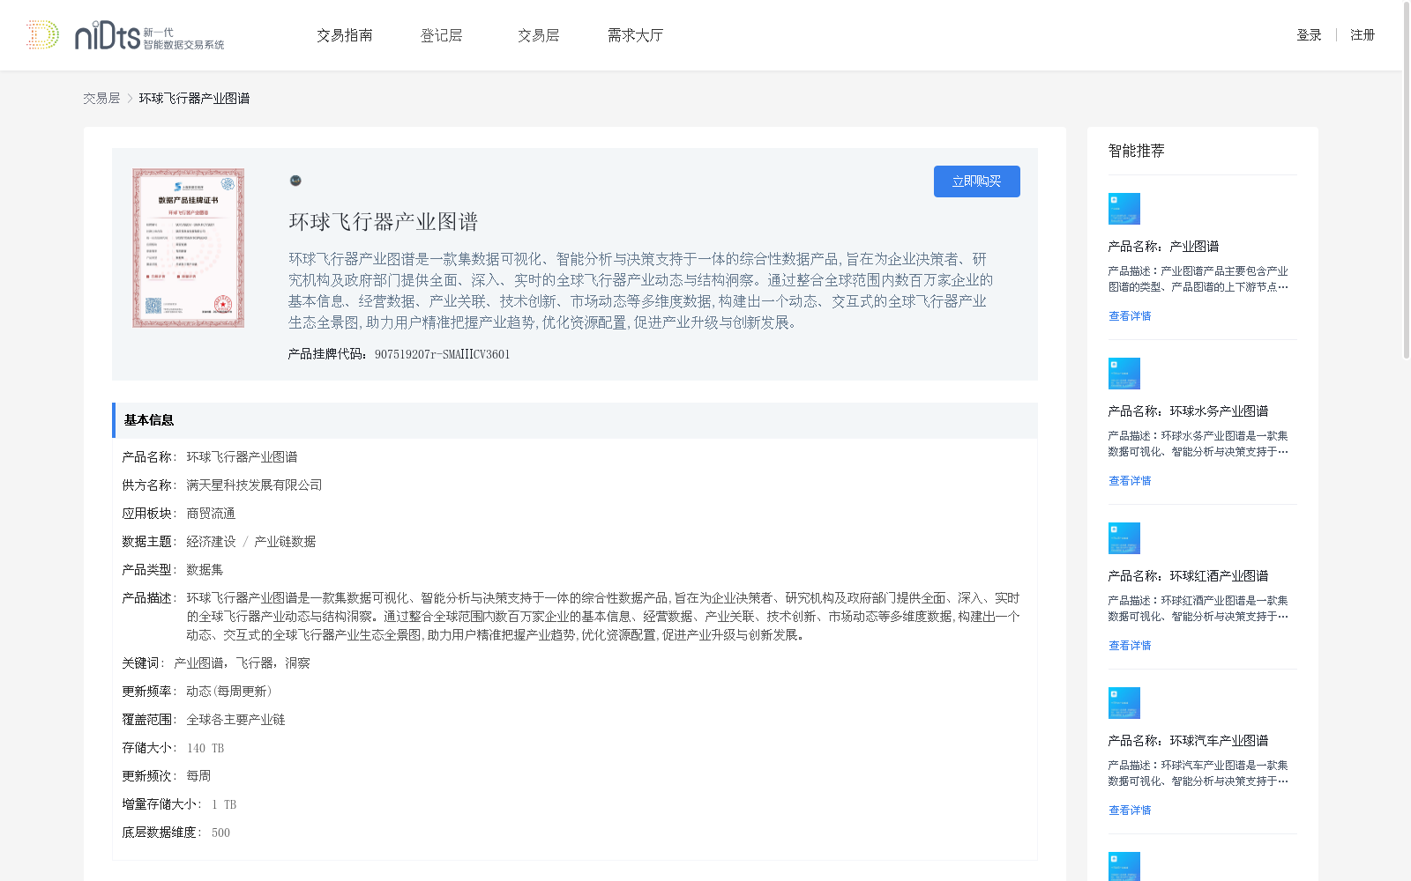
Task: Click the keywords 产业图谱，飞行器，洞察
Action: 242,663
